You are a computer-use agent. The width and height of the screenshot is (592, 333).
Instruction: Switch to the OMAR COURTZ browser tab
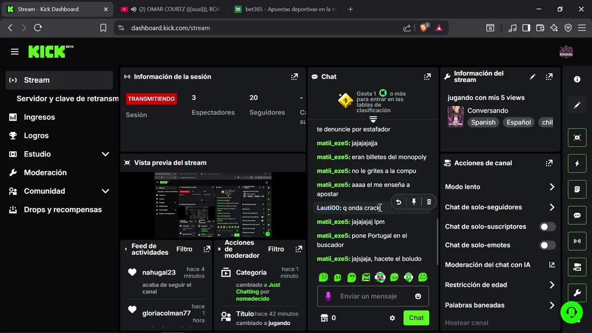(171, 9)
